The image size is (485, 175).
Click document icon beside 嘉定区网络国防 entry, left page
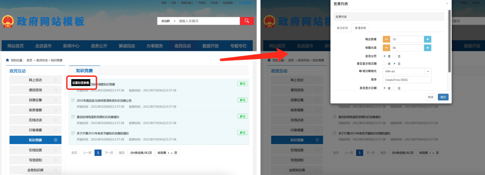73,117
